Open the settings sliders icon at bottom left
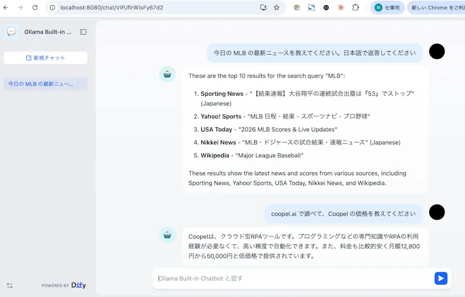The image size is (465, 297). (x=10, y=285)
